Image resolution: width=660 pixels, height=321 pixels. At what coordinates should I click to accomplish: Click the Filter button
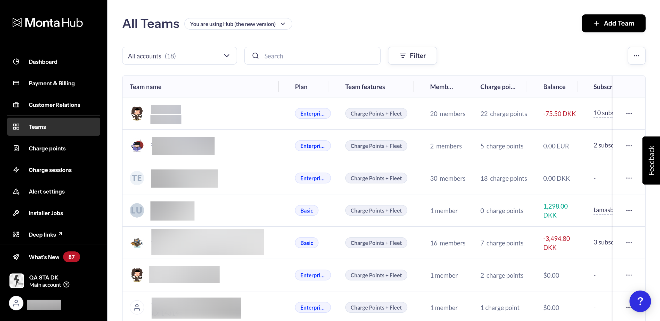coord(412,56)
